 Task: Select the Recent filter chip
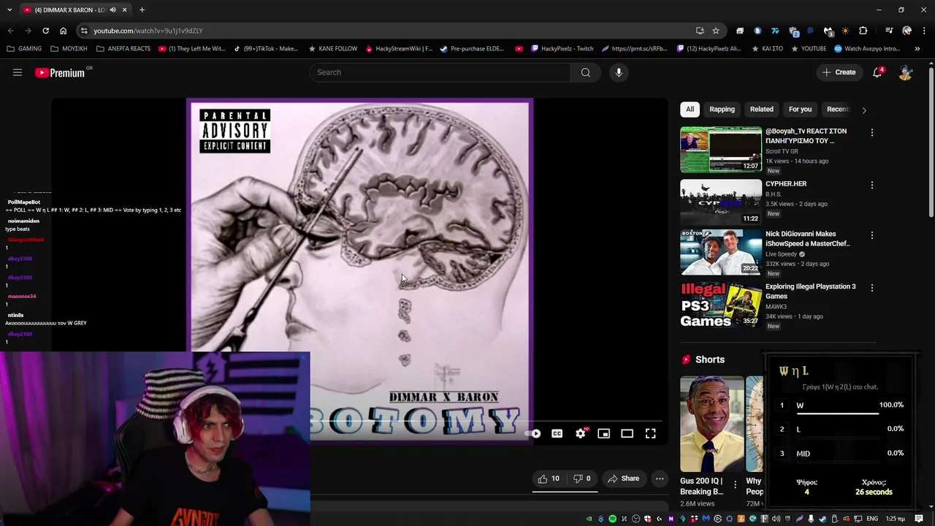point(837,109)
